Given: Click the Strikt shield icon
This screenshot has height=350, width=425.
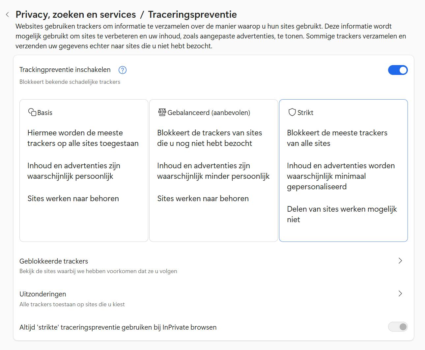Looking at the screenshot, I should click(x=292, y=112).
